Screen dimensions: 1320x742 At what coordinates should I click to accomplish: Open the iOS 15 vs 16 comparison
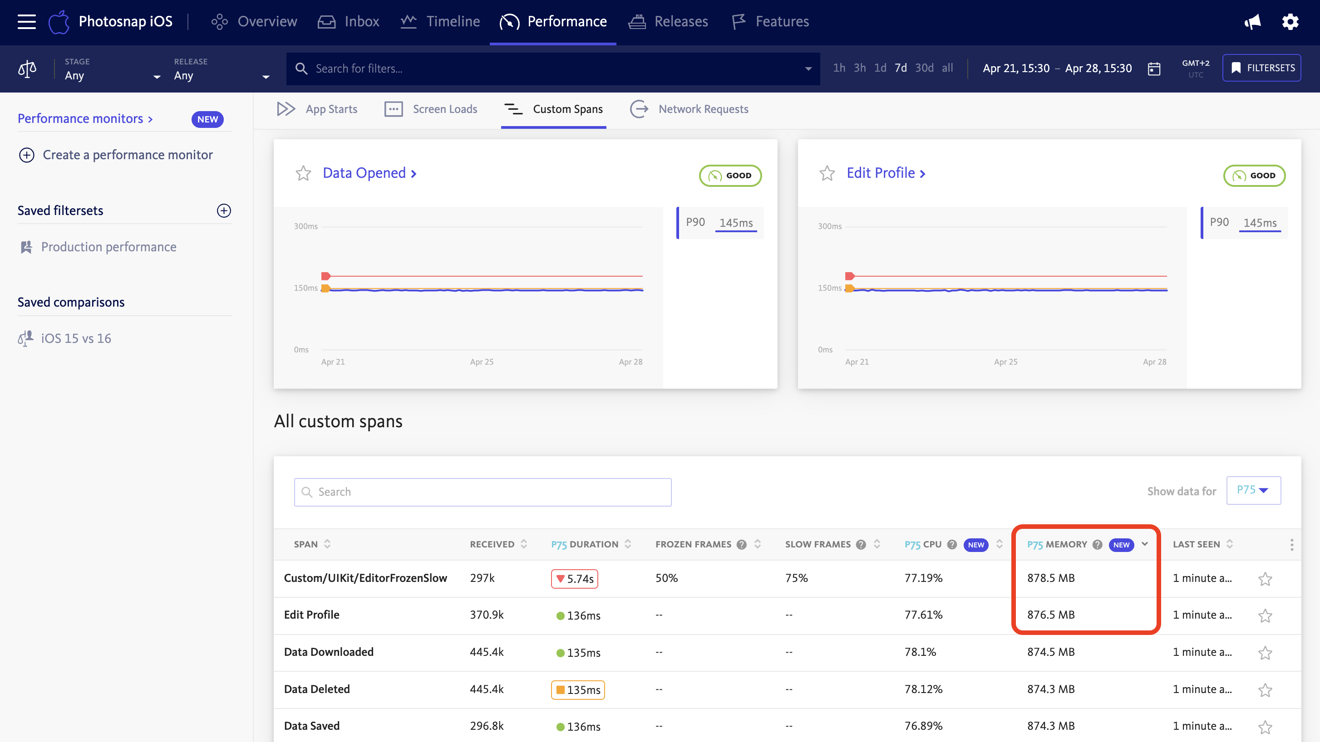click(64, 338)
